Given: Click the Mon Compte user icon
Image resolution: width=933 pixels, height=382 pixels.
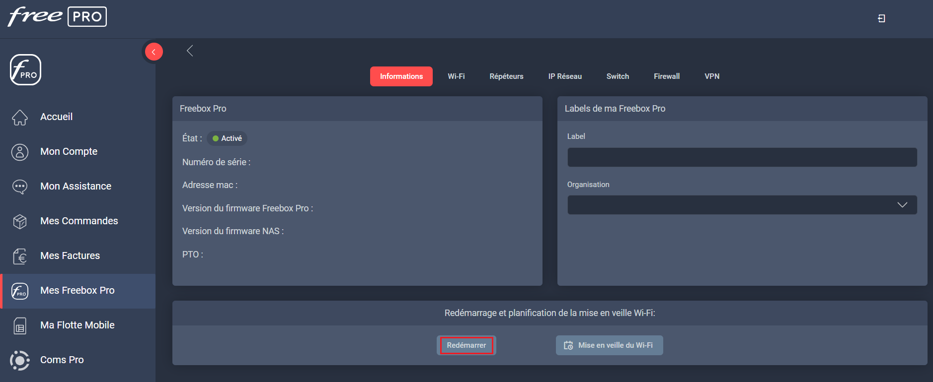Looking at the screenshot, I should [x=20, y=152].
